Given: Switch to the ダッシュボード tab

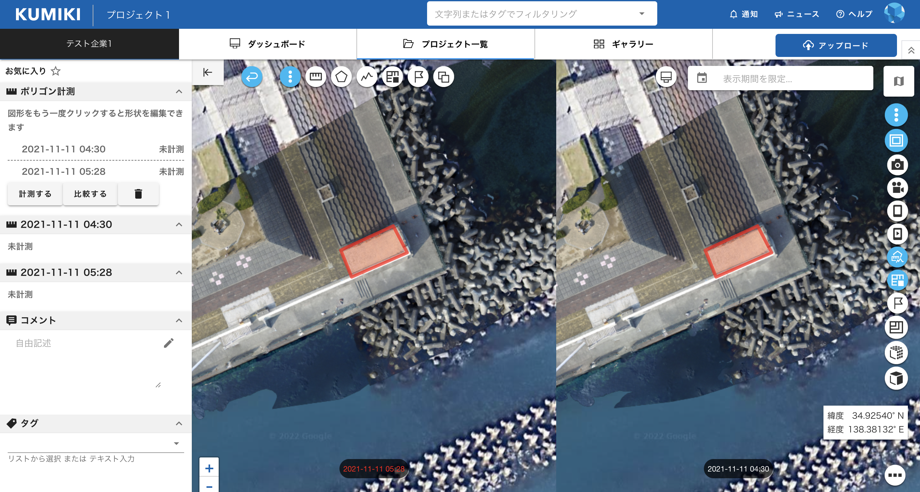Looking at the screenshot, I should click(x=268, y=44).
